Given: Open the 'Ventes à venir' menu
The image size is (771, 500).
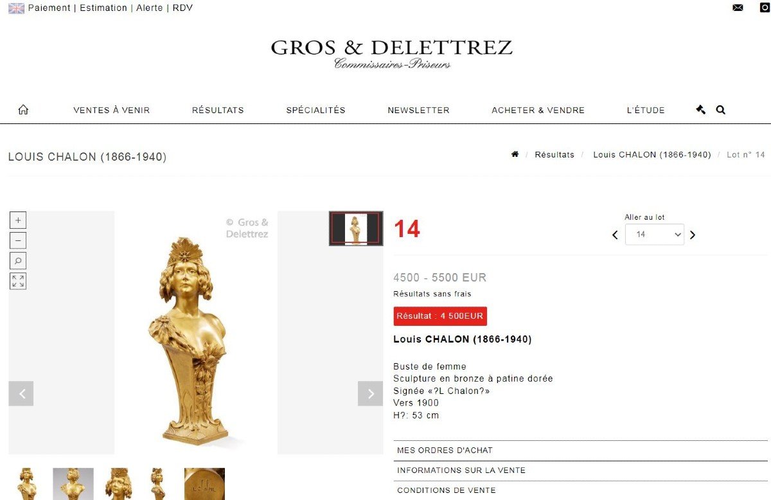Looking at the screenshot, I should tap(112, 110).
